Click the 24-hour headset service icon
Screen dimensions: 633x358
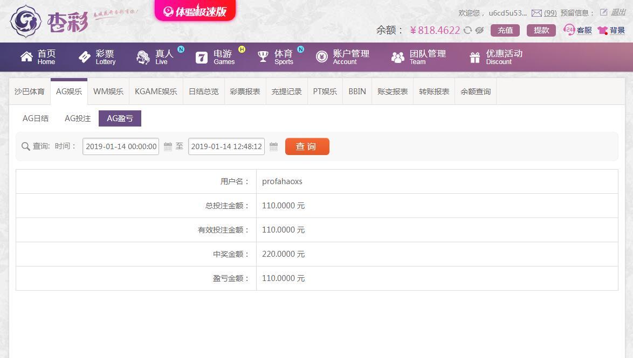click(569, 30)
